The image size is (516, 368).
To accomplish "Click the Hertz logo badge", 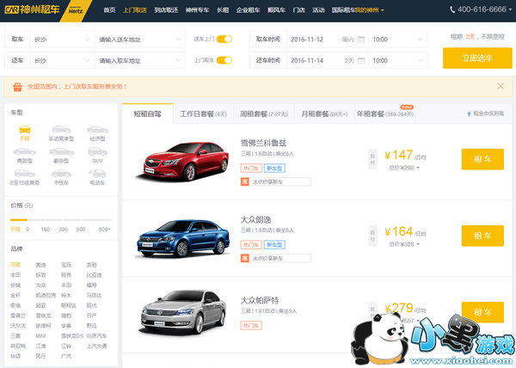I will pos(76,9).
